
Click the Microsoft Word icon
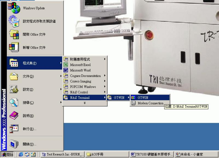[66, 70]
